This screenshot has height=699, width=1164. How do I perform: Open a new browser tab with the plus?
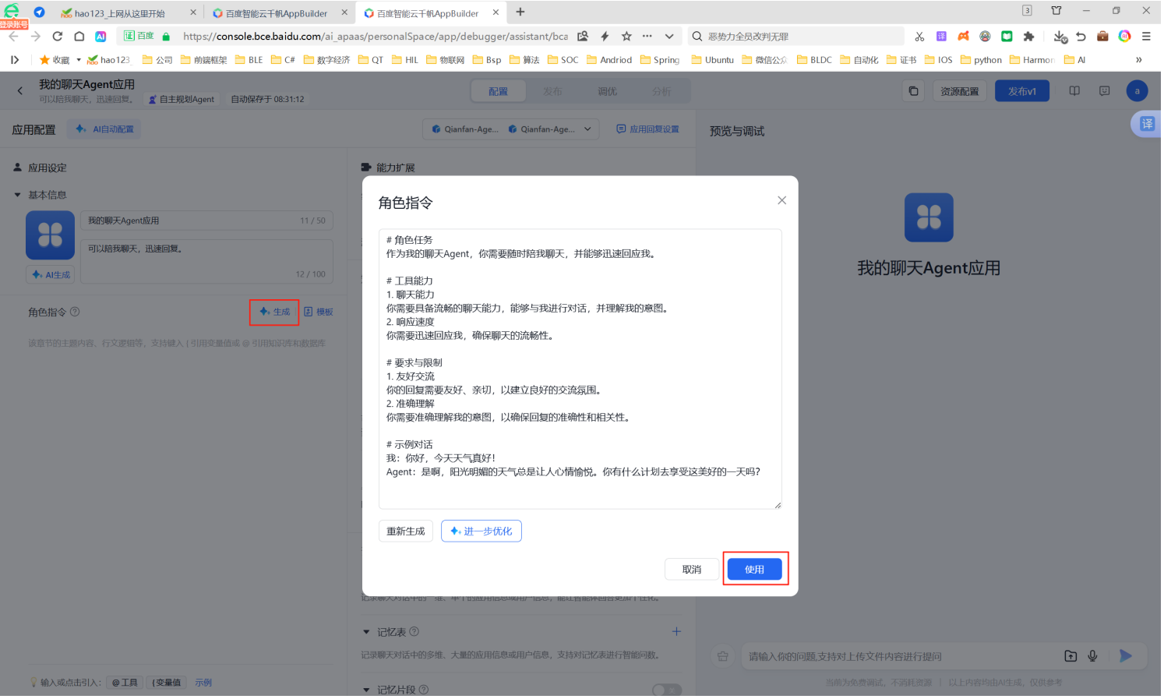(x=521, y=12)
